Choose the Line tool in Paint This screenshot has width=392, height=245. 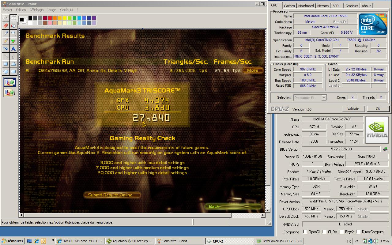click(x=6, y=56)
